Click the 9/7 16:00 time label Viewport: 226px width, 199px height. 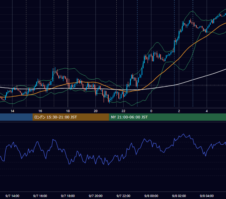(x=40, y=196)
